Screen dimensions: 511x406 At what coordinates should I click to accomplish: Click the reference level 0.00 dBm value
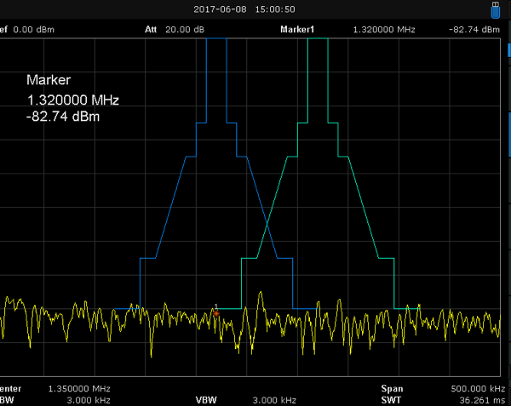click(x=32, y=30)
